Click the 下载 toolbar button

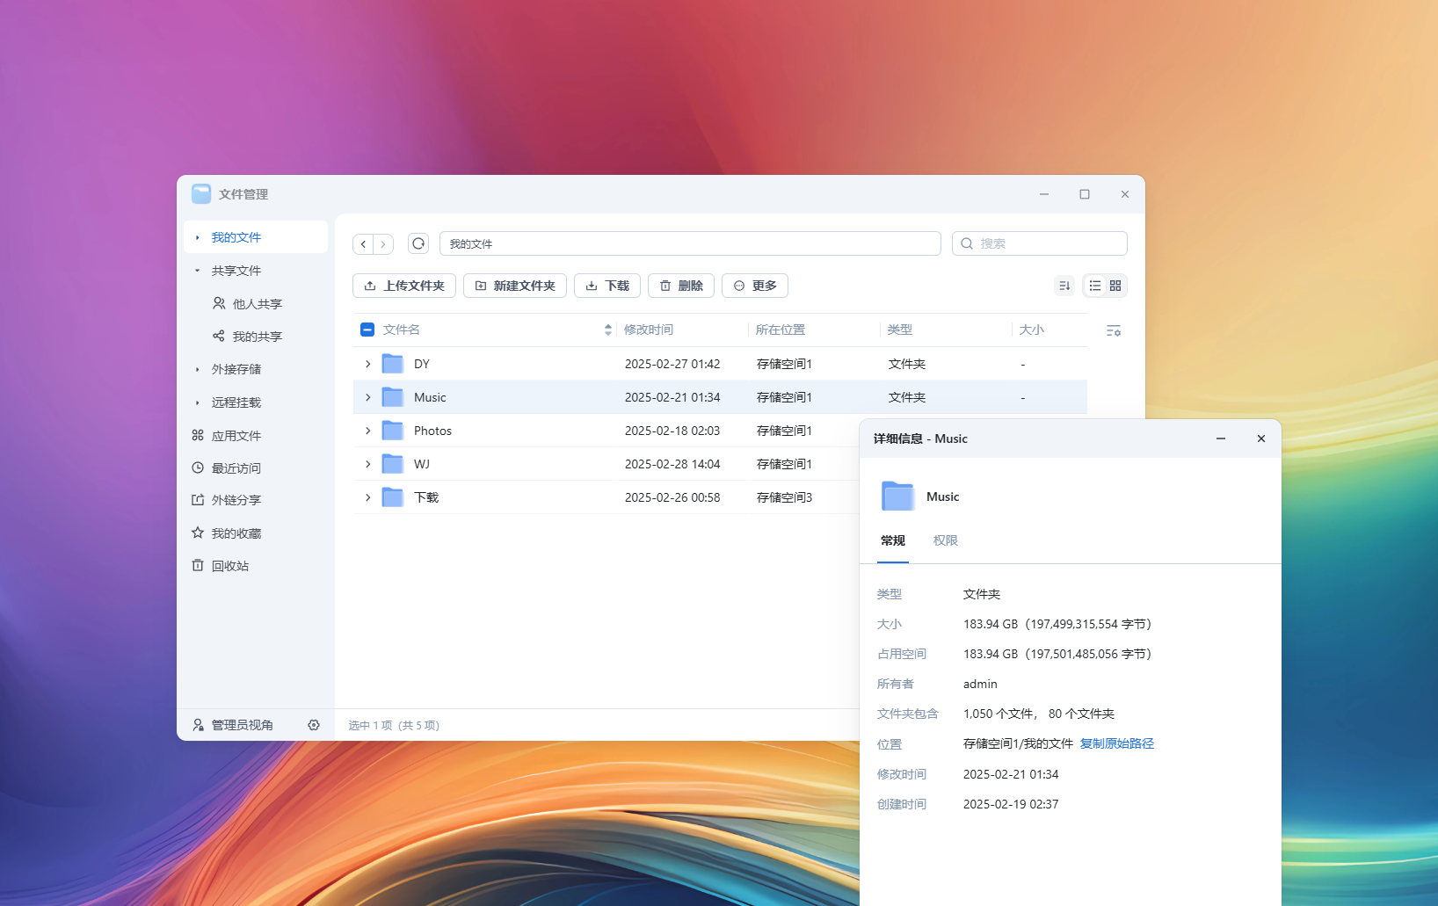607,286
